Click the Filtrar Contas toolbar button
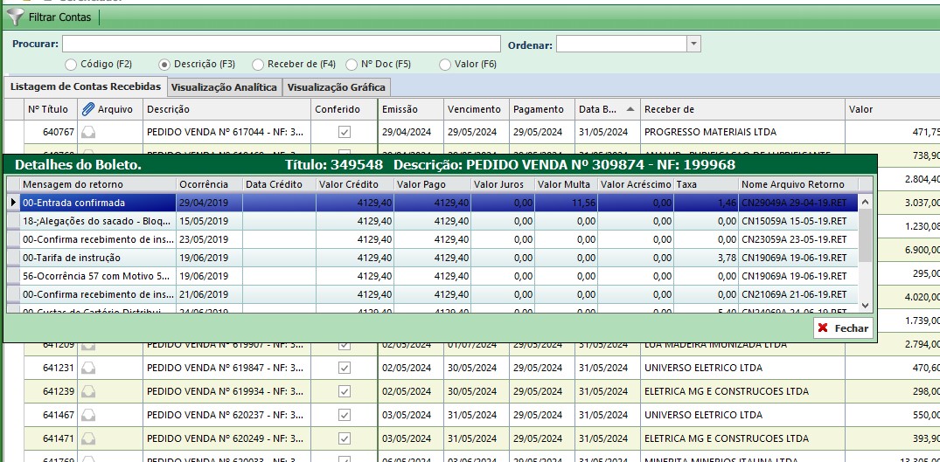The height and width of the screenshot is (462, 940). (51, 17)
